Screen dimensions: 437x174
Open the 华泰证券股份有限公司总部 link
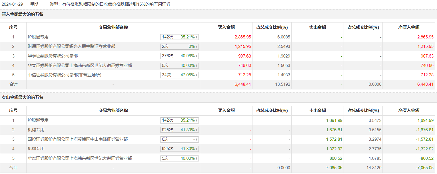coord(53,56)
